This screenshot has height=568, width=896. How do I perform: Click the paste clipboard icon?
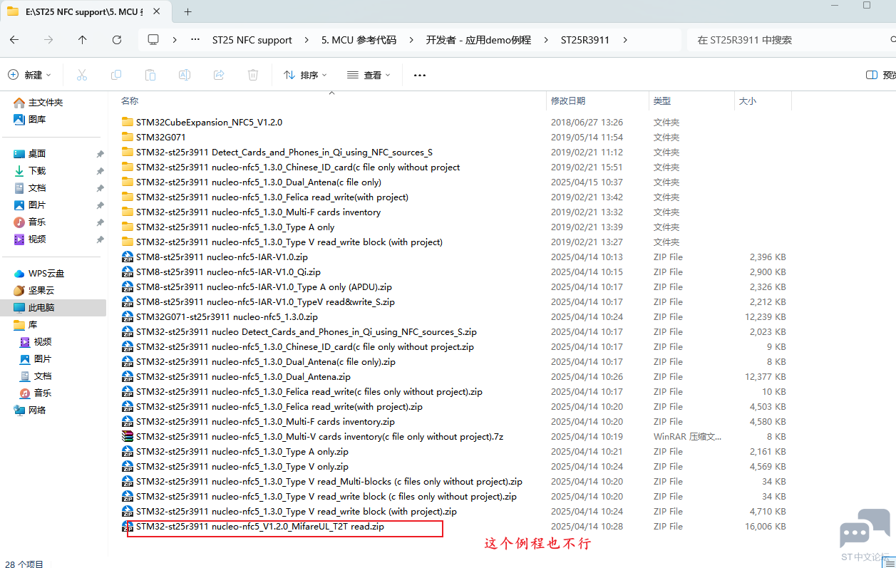(150, 75)
